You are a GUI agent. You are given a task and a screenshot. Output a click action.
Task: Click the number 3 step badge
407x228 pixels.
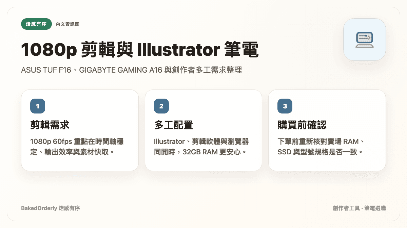click(285, 106)
